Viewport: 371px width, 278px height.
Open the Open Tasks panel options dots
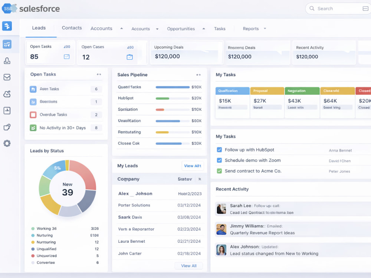click(99, 74)
